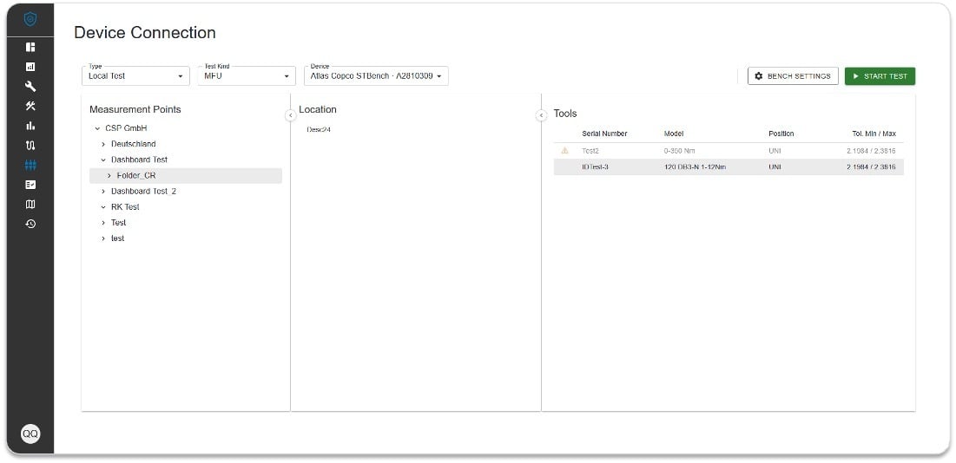
Task: Open the highlighted device connection sidebar icon
Action: pos(30,165)
